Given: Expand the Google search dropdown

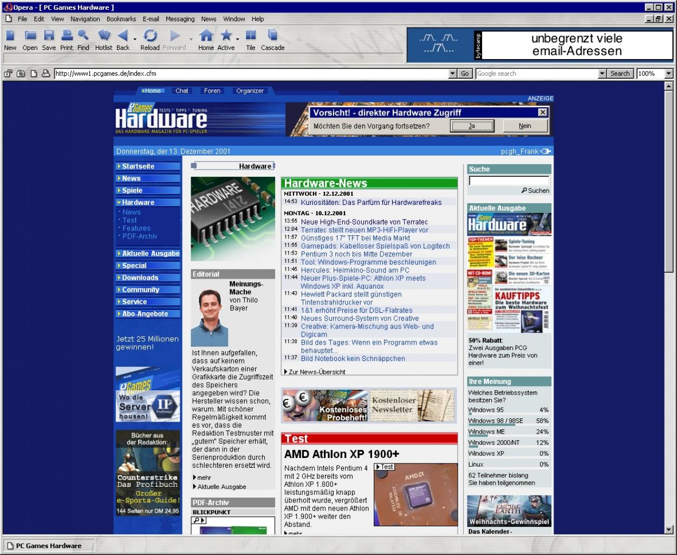Looking at the screenshot, I should 602,74.
